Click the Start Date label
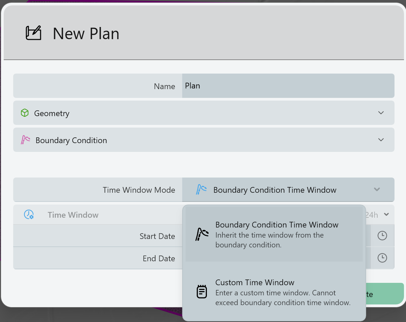The height and width of the screenshot is (322, 406). click(x=157, y=236)
